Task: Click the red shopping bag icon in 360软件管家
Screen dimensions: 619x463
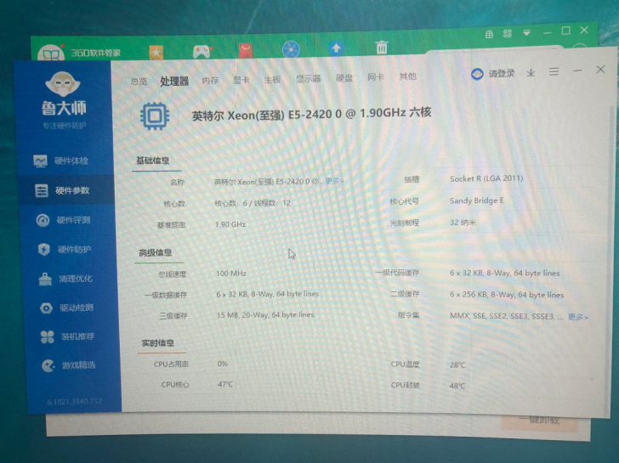Action: click(x=246, y=50)
